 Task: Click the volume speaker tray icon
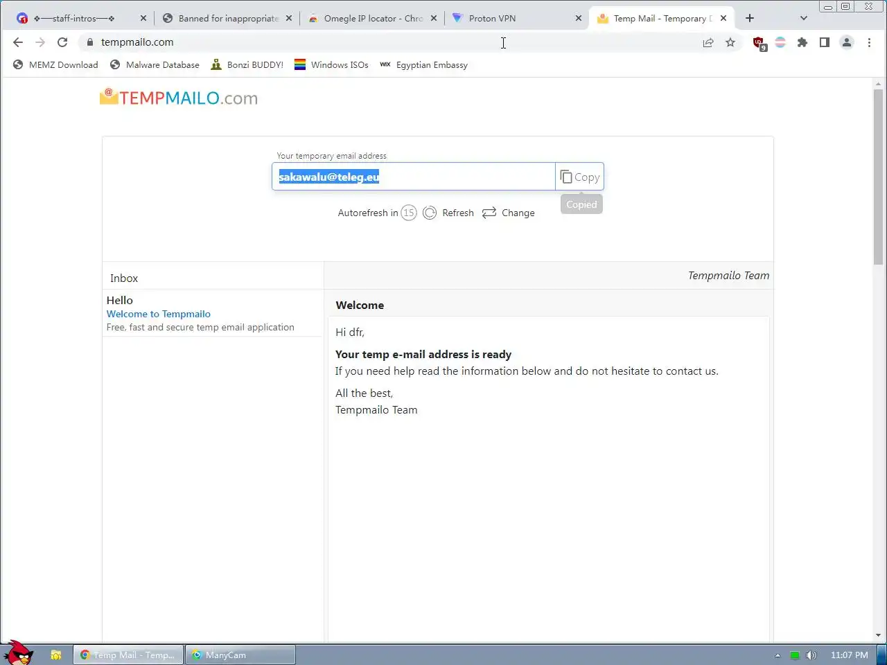tap(811, 655)
